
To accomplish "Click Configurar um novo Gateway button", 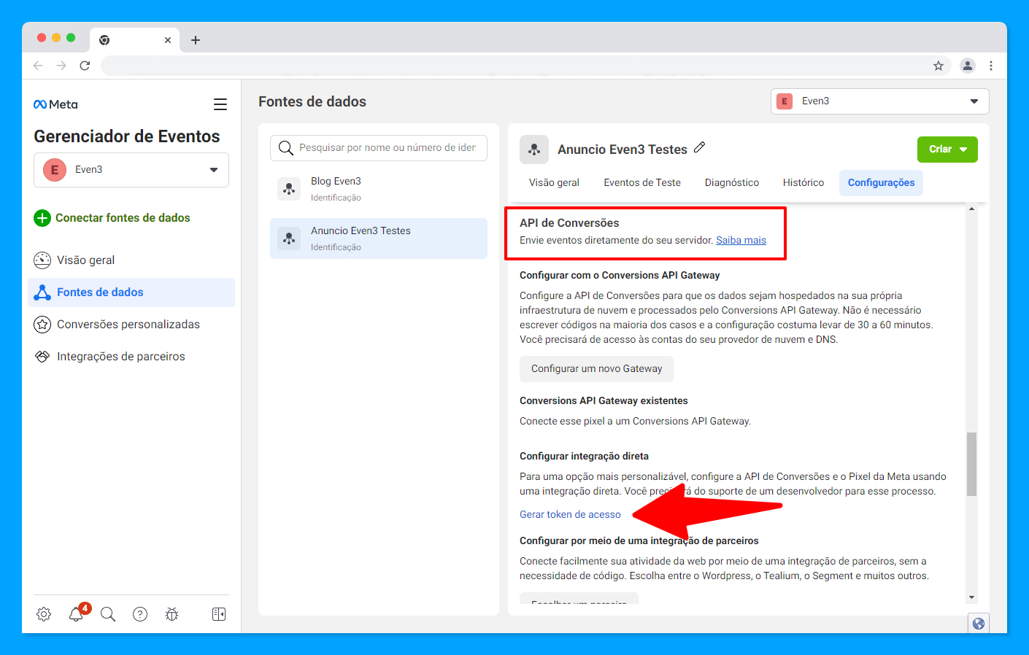I will pos(596,368).
